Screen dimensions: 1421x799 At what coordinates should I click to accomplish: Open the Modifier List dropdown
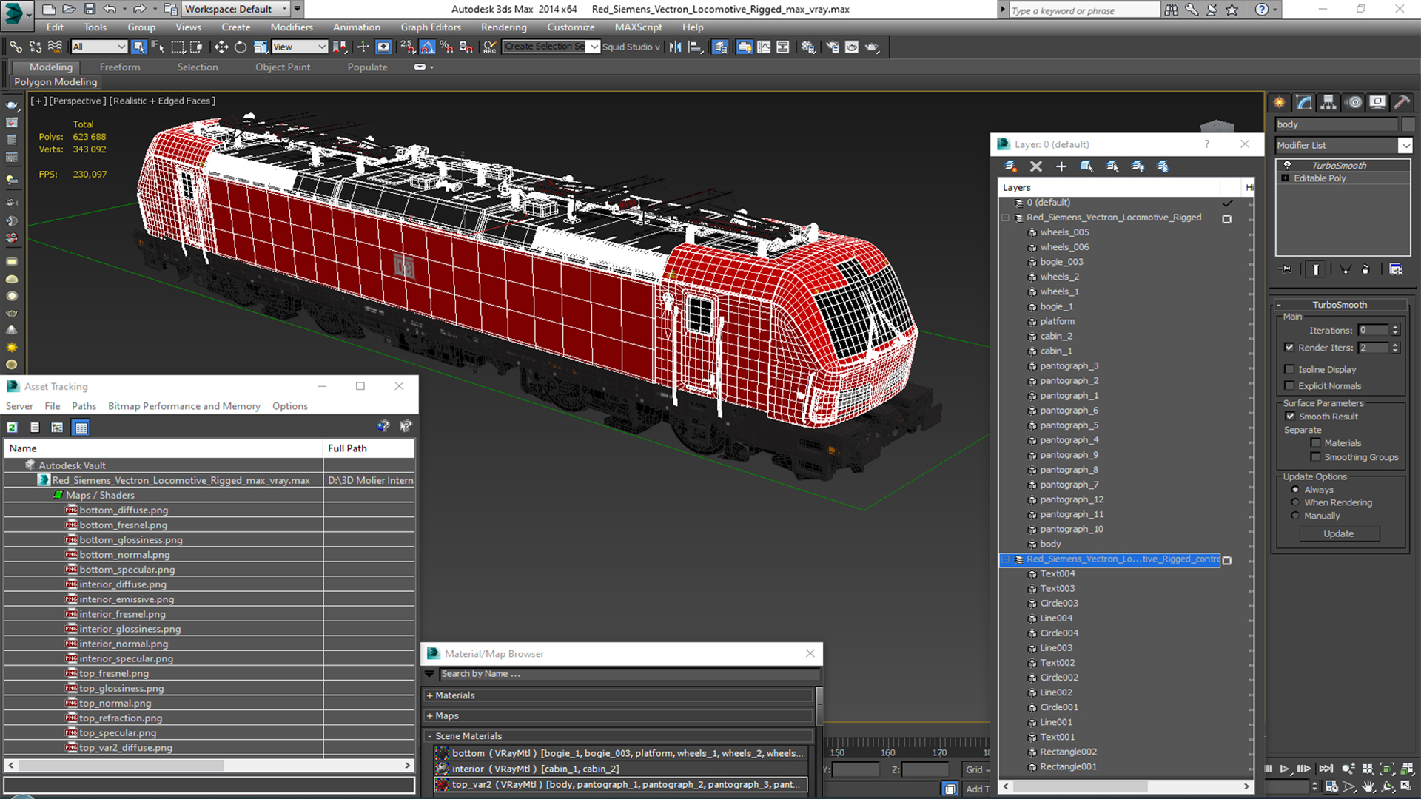pyautogui.click(x=1405, y=146)
